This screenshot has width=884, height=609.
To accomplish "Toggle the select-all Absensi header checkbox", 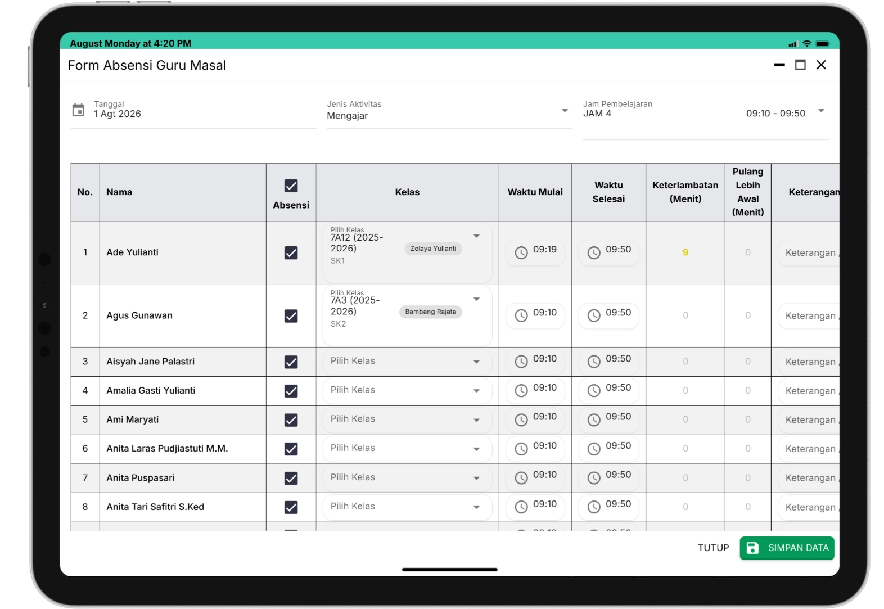I will click(291, 186).
